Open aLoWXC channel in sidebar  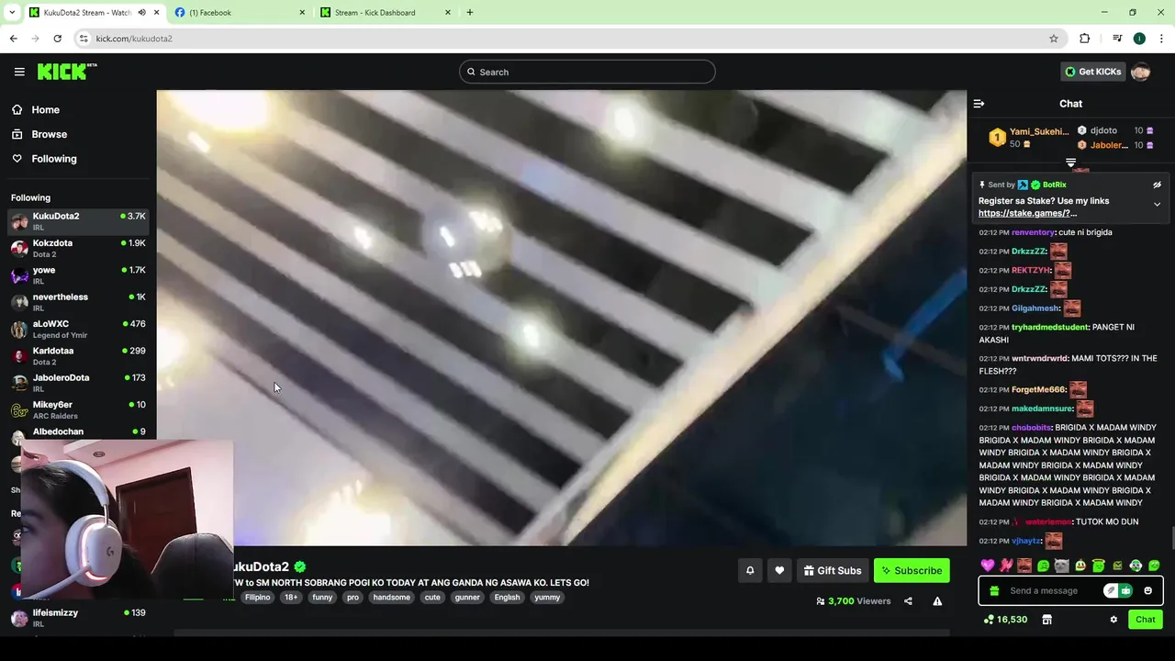[x=78, y=329]
